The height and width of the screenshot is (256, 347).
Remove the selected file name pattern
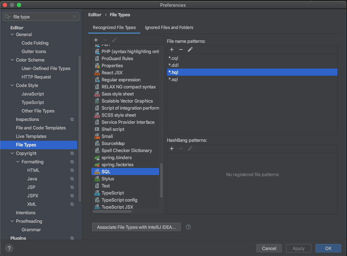[181, 50]
